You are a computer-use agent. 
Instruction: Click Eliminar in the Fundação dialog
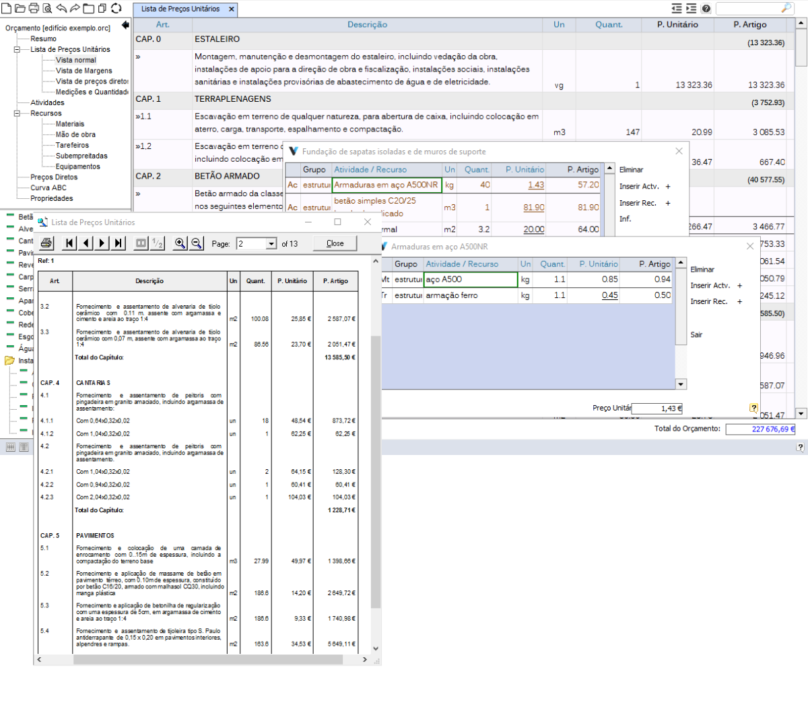click(631, 170)
